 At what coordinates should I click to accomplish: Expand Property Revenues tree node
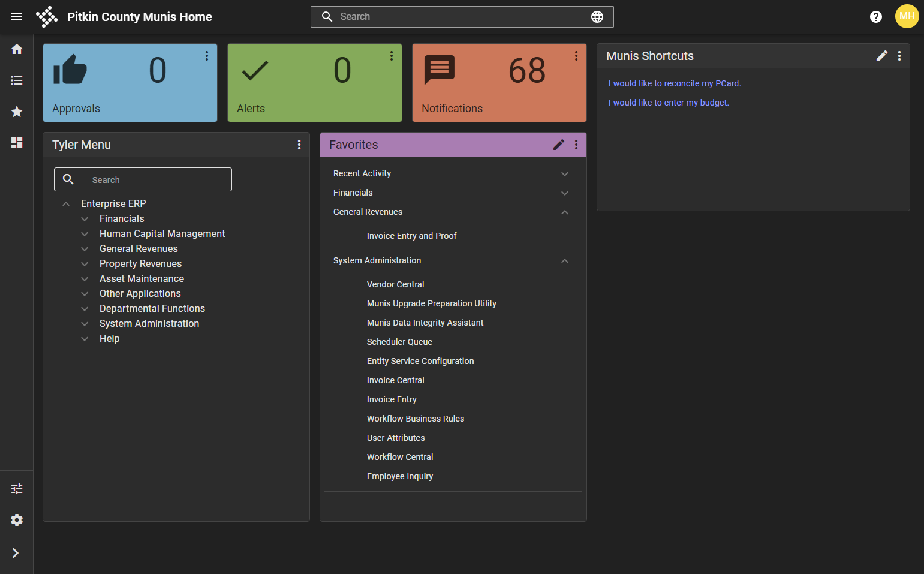coord(85,264)
